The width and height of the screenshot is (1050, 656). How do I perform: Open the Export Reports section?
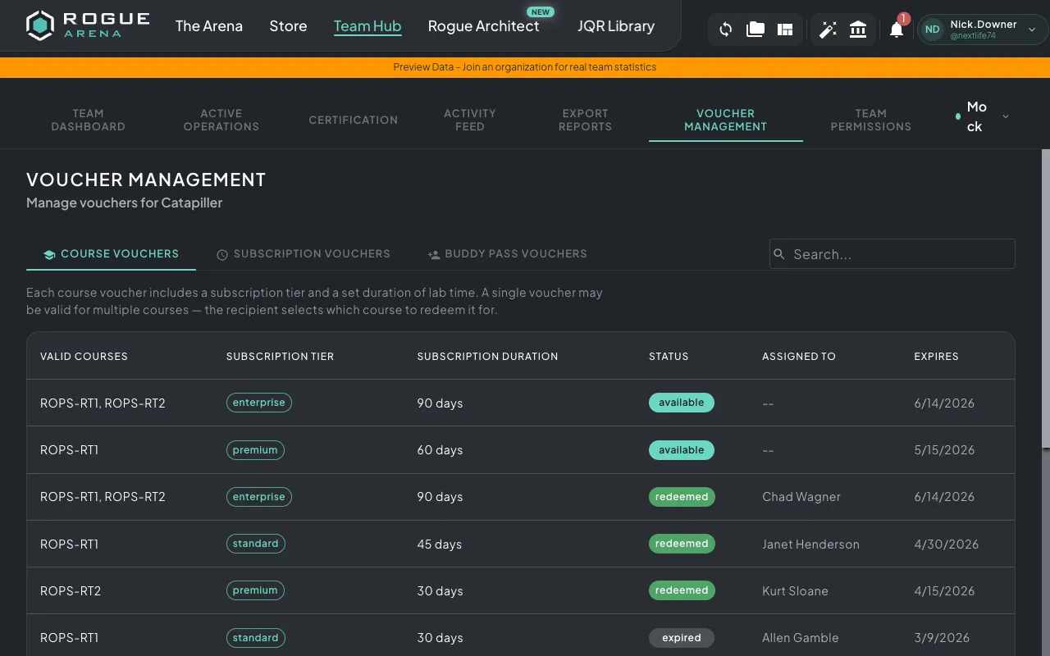coord(585,120)
